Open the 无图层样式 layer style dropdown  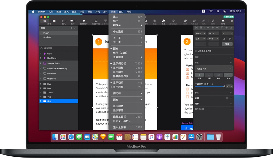214,69
